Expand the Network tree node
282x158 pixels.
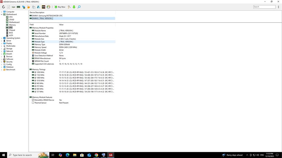[1, 51]
